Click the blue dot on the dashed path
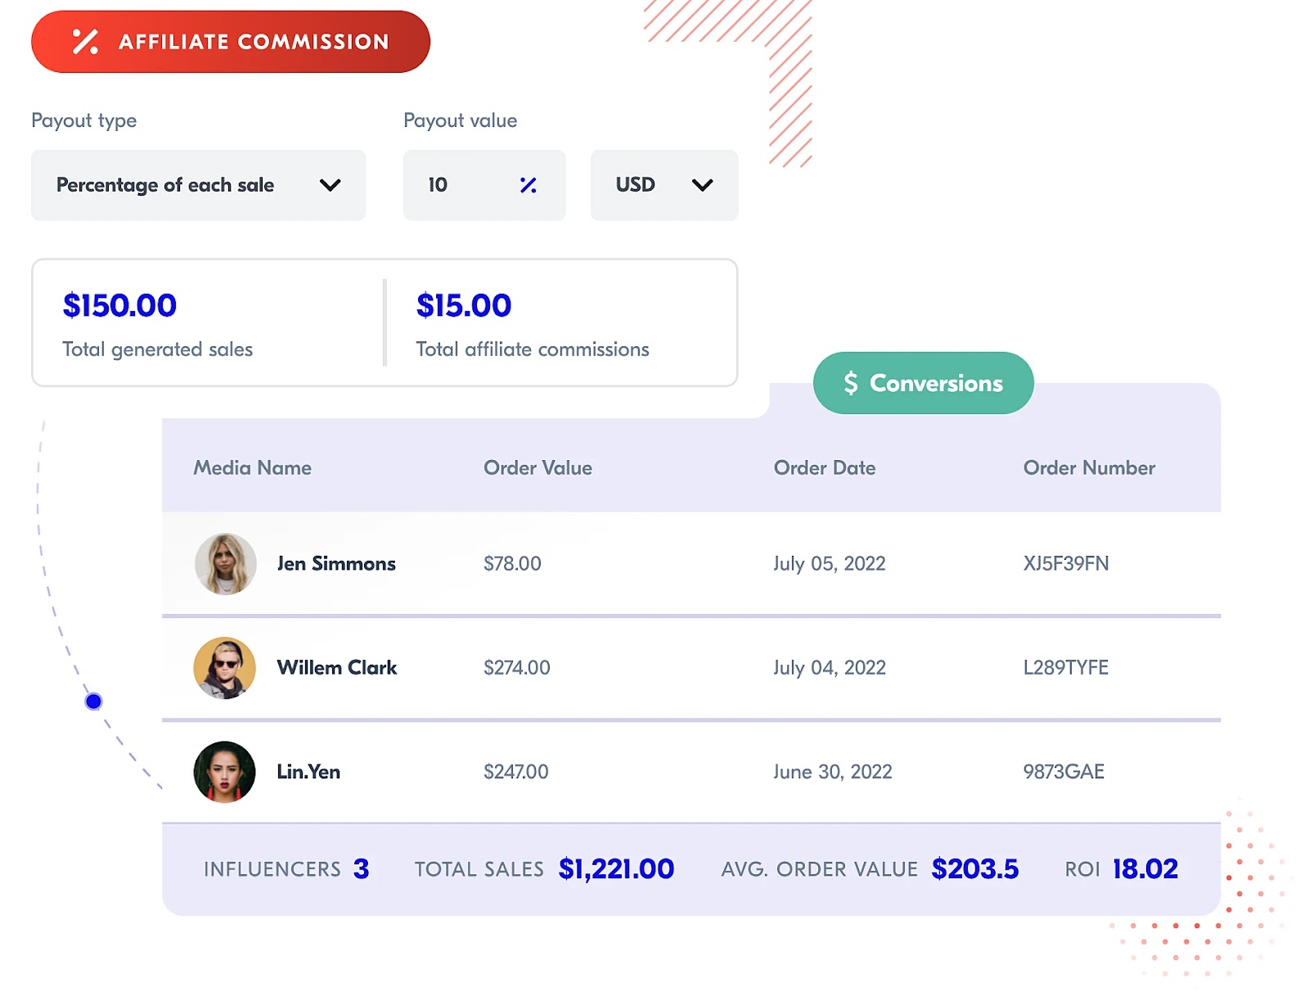The image size is (1309, 1006). [x=92, y=701]
